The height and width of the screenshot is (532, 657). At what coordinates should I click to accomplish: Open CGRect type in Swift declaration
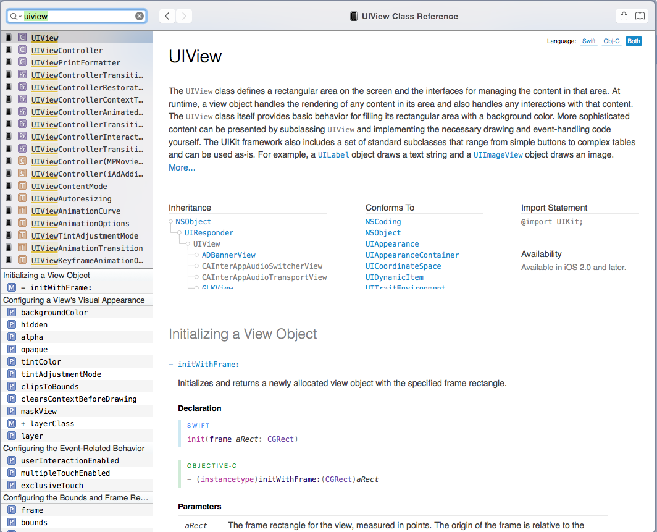[281, 439]
